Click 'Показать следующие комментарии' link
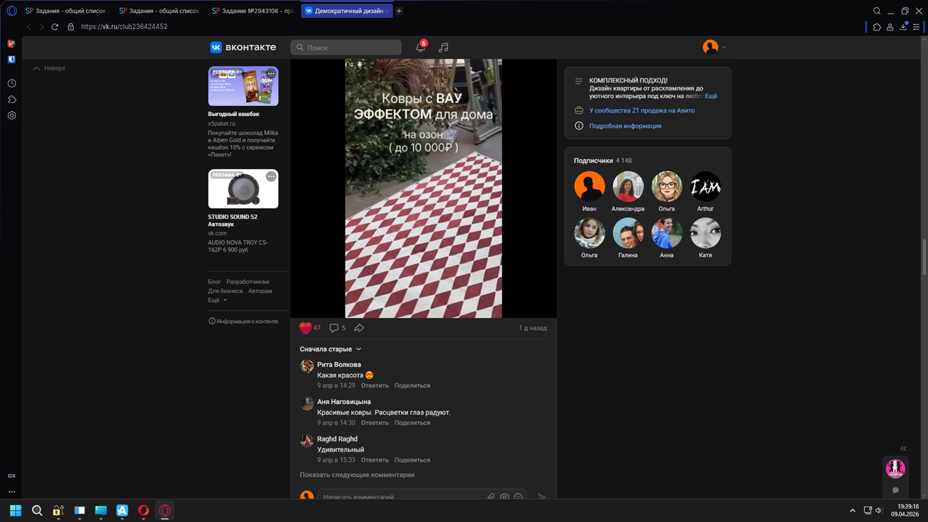 click(x=357, y=475)
